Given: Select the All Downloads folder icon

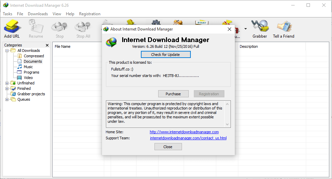Looking at the screenshot, I should point(13,51).
